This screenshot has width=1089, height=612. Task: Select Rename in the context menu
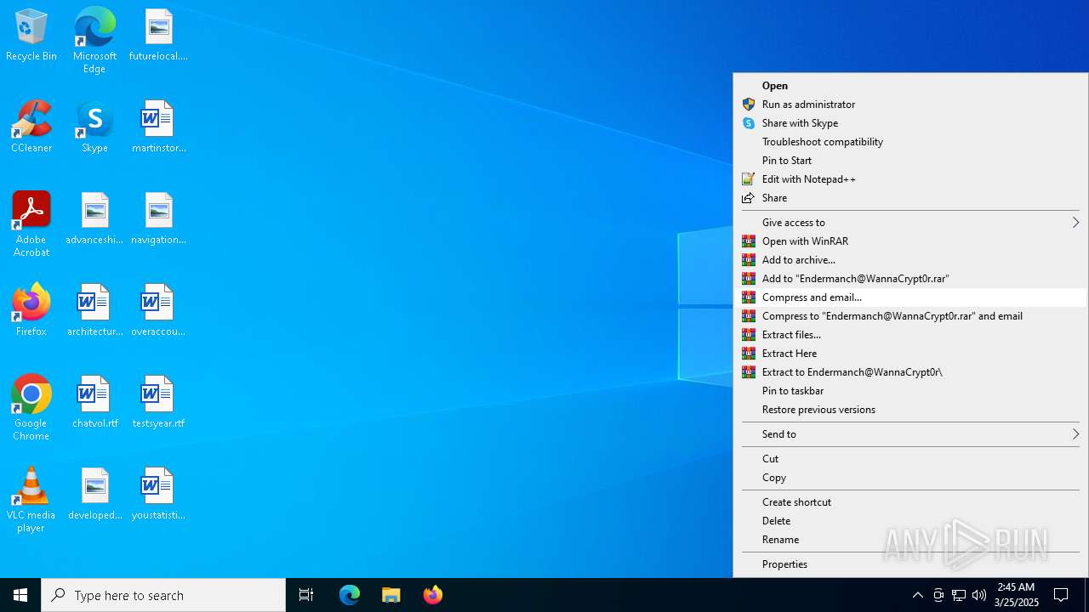tap(910, 540)
